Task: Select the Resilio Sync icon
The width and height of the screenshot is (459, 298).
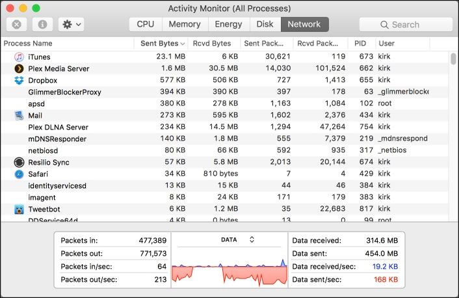Action: pyautogui.click(x=19, y=162)
